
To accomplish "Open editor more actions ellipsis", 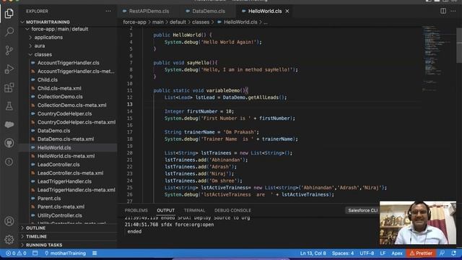I will 453,11.
